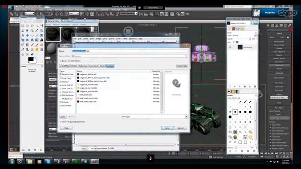
Task: Click Cancel button in Save Image dialog
Action: pyautogui.click(x=181, y=128)
